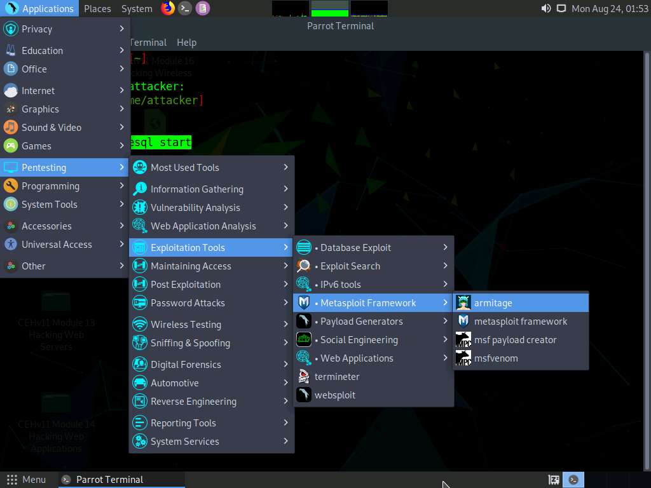651x488 pixels.
Task: Click the Applications menu button
Action: coord(40,8)
